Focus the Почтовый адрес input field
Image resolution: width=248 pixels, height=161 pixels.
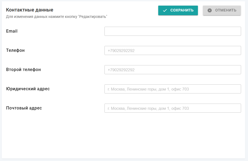click(x=173, y=108)
